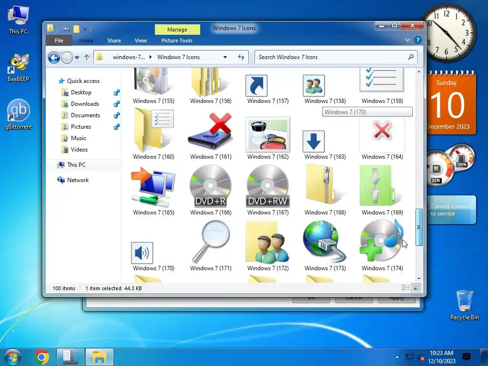Select the Windows 7 (164) red X icon
The height and width of the screenshot is (366, 488).
[382, 134]
